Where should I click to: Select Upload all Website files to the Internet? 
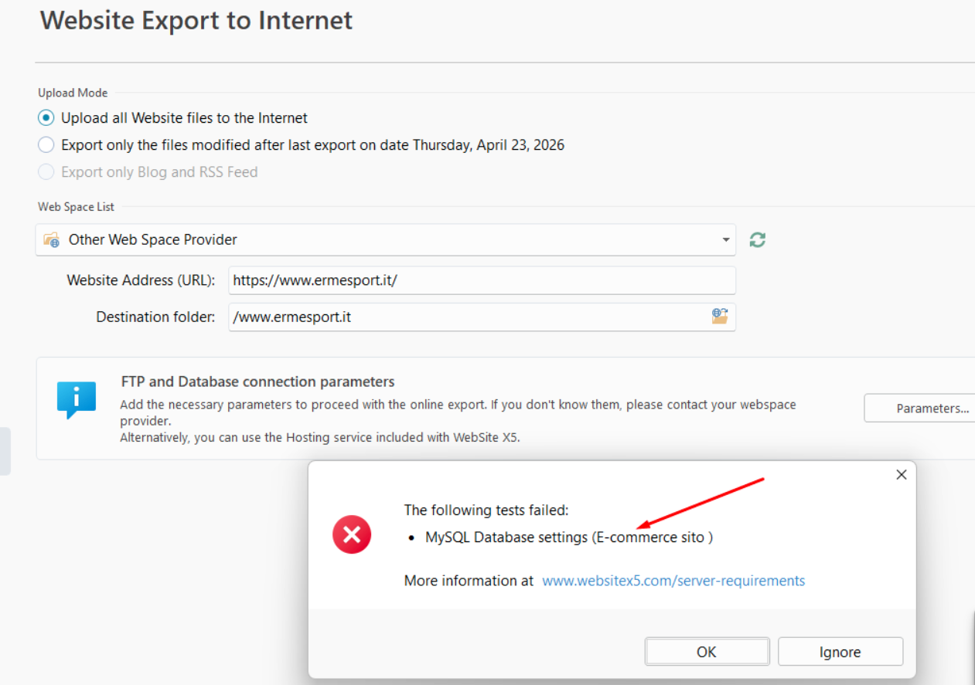[46, 118]
